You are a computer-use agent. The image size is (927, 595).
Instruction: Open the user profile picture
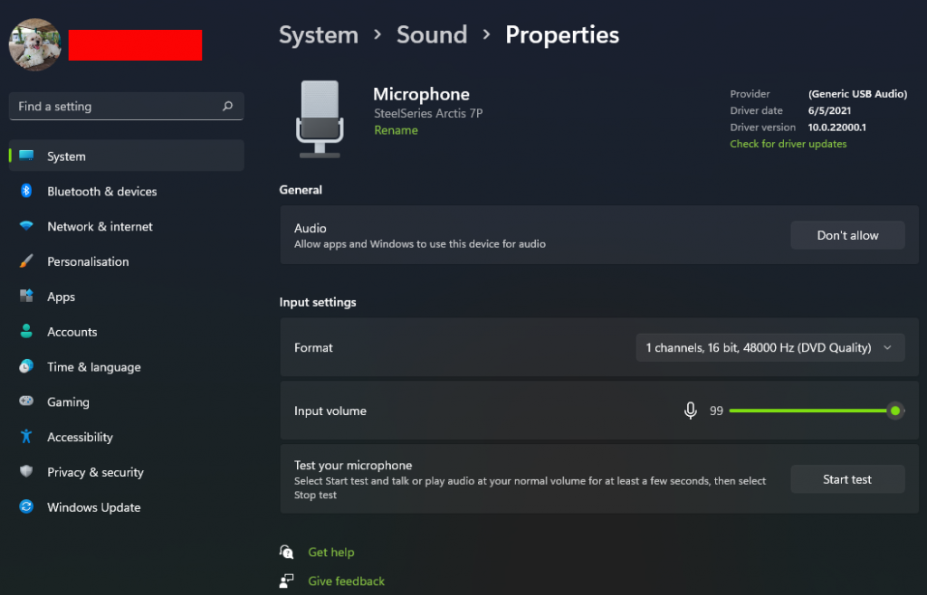pyautogui.click(x=35, y=45)
